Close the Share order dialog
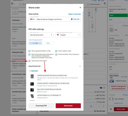This screenshot has height=116, width=128. (x=80, y=7)
